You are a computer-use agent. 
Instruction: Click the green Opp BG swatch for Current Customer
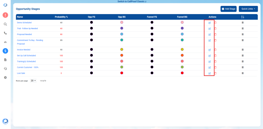pos(122,67)
